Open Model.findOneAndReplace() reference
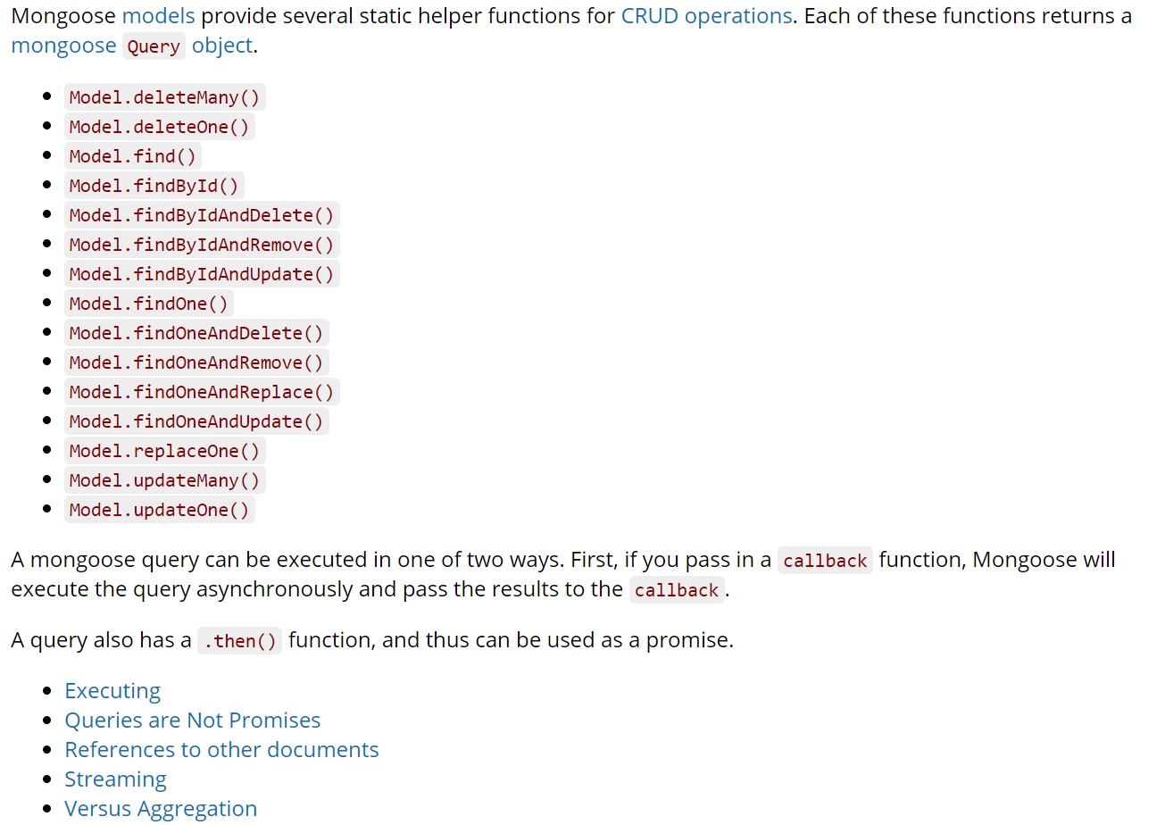This screenshot has width=1165, height=825. tap(202, 392)
